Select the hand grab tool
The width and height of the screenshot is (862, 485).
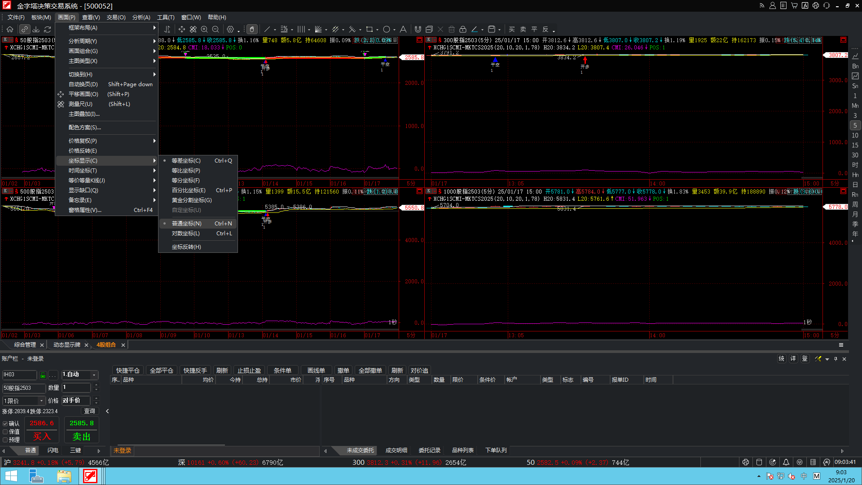point(252,29)
